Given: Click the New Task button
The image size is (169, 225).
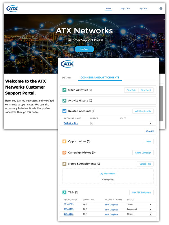Looking at the screenshot, I should pos(131,90).
